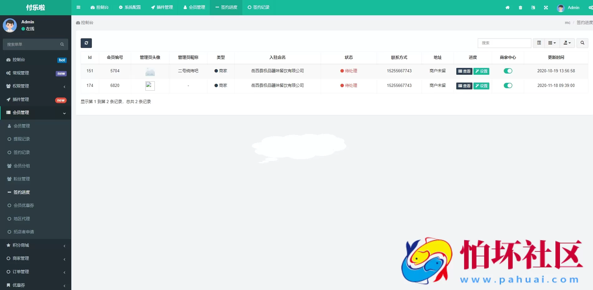Disable 商家中心 switch for record 174

[x=508, y=86]
